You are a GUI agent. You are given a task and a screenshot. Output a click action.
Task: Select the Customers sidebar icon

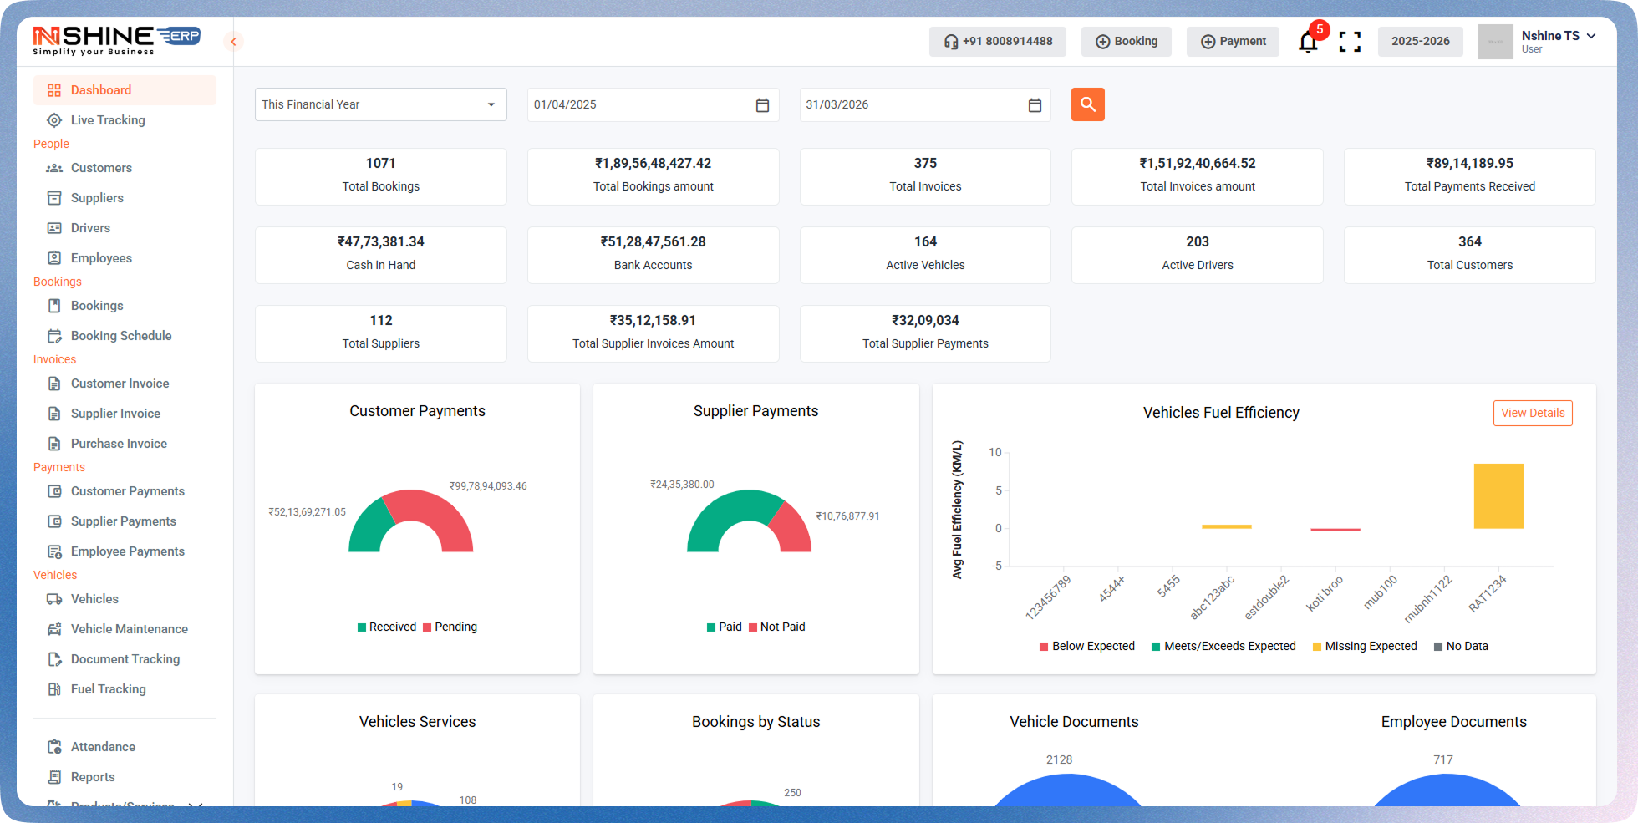tap(54, 168)
